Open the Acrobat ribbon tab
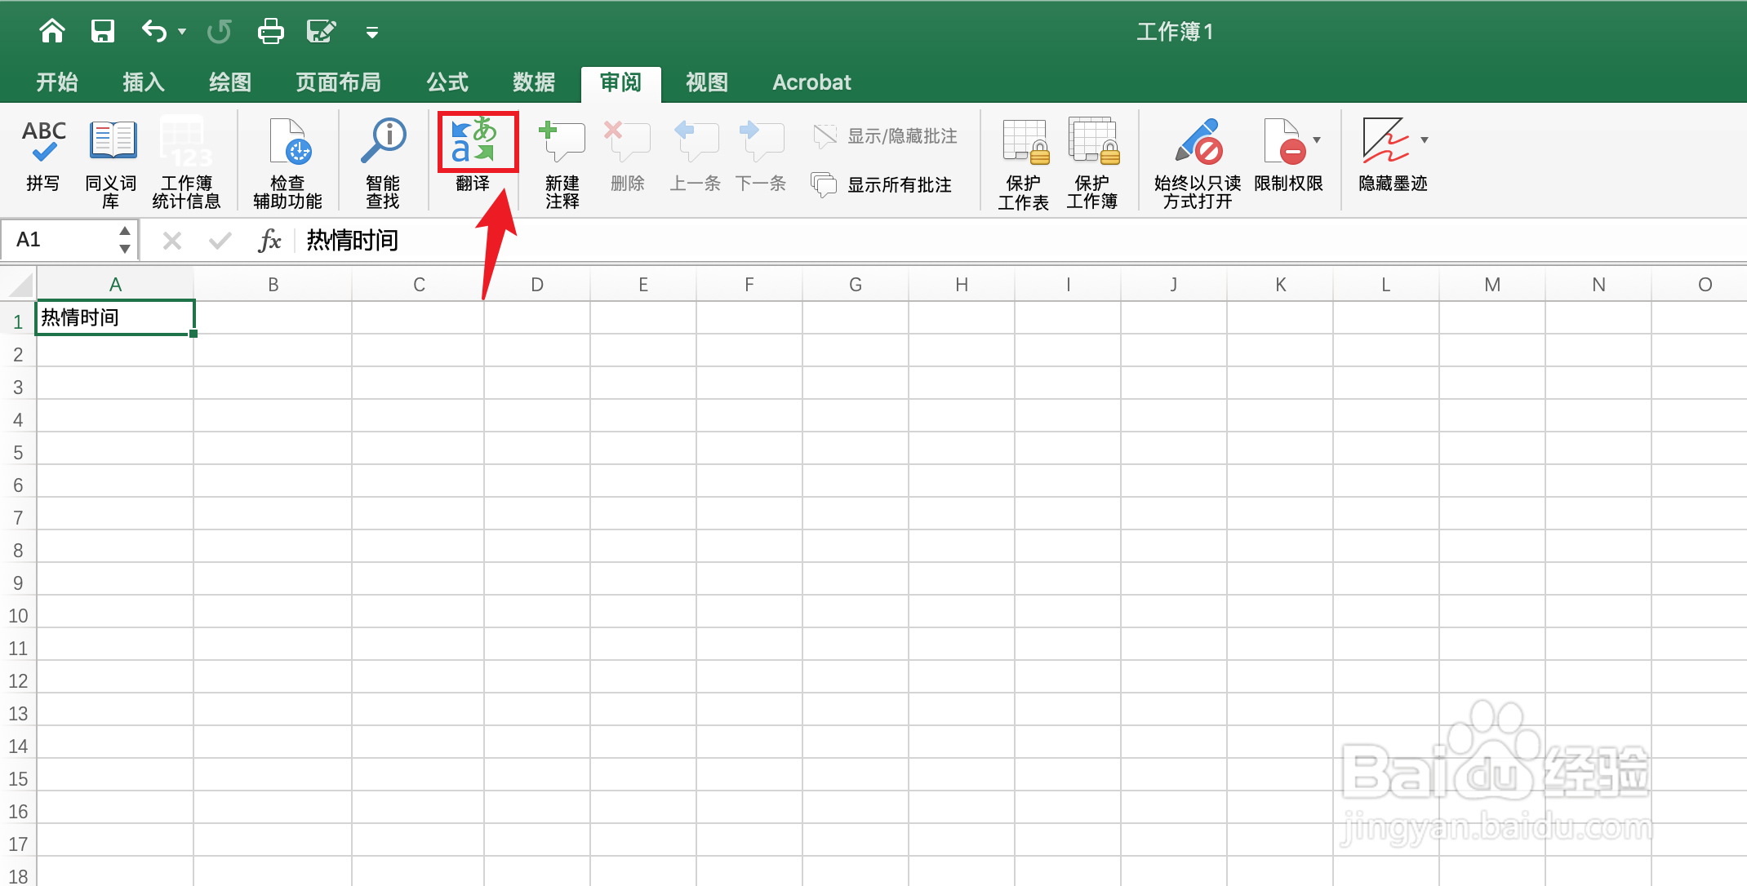Screen dimensions: 1747x886 (x=811, y=82)
